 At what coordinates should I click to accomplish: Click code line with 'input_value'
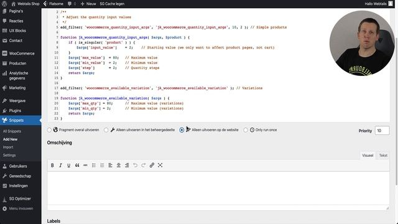[175, 47]
